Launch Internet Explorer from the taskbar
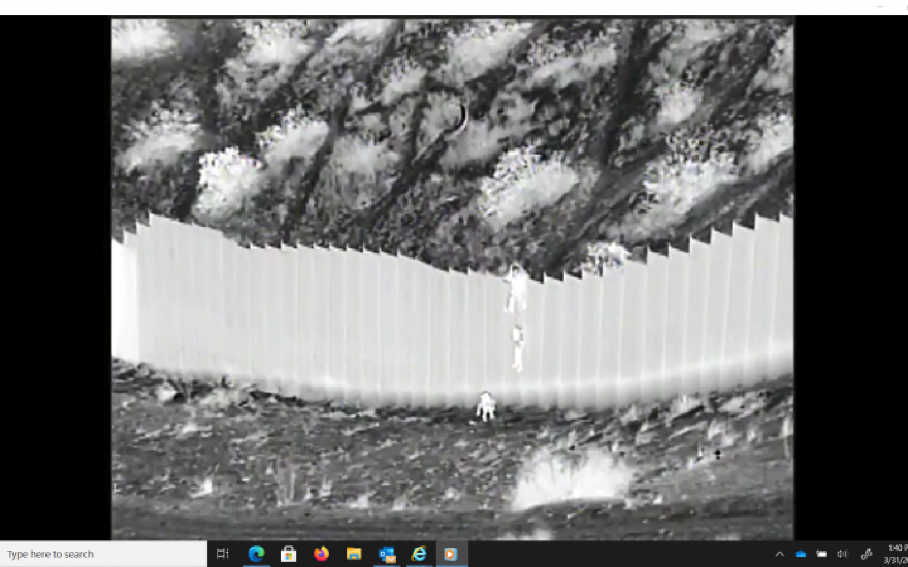Image resolution: width=908 pixels, height=567 pixels. click(419, 554)
